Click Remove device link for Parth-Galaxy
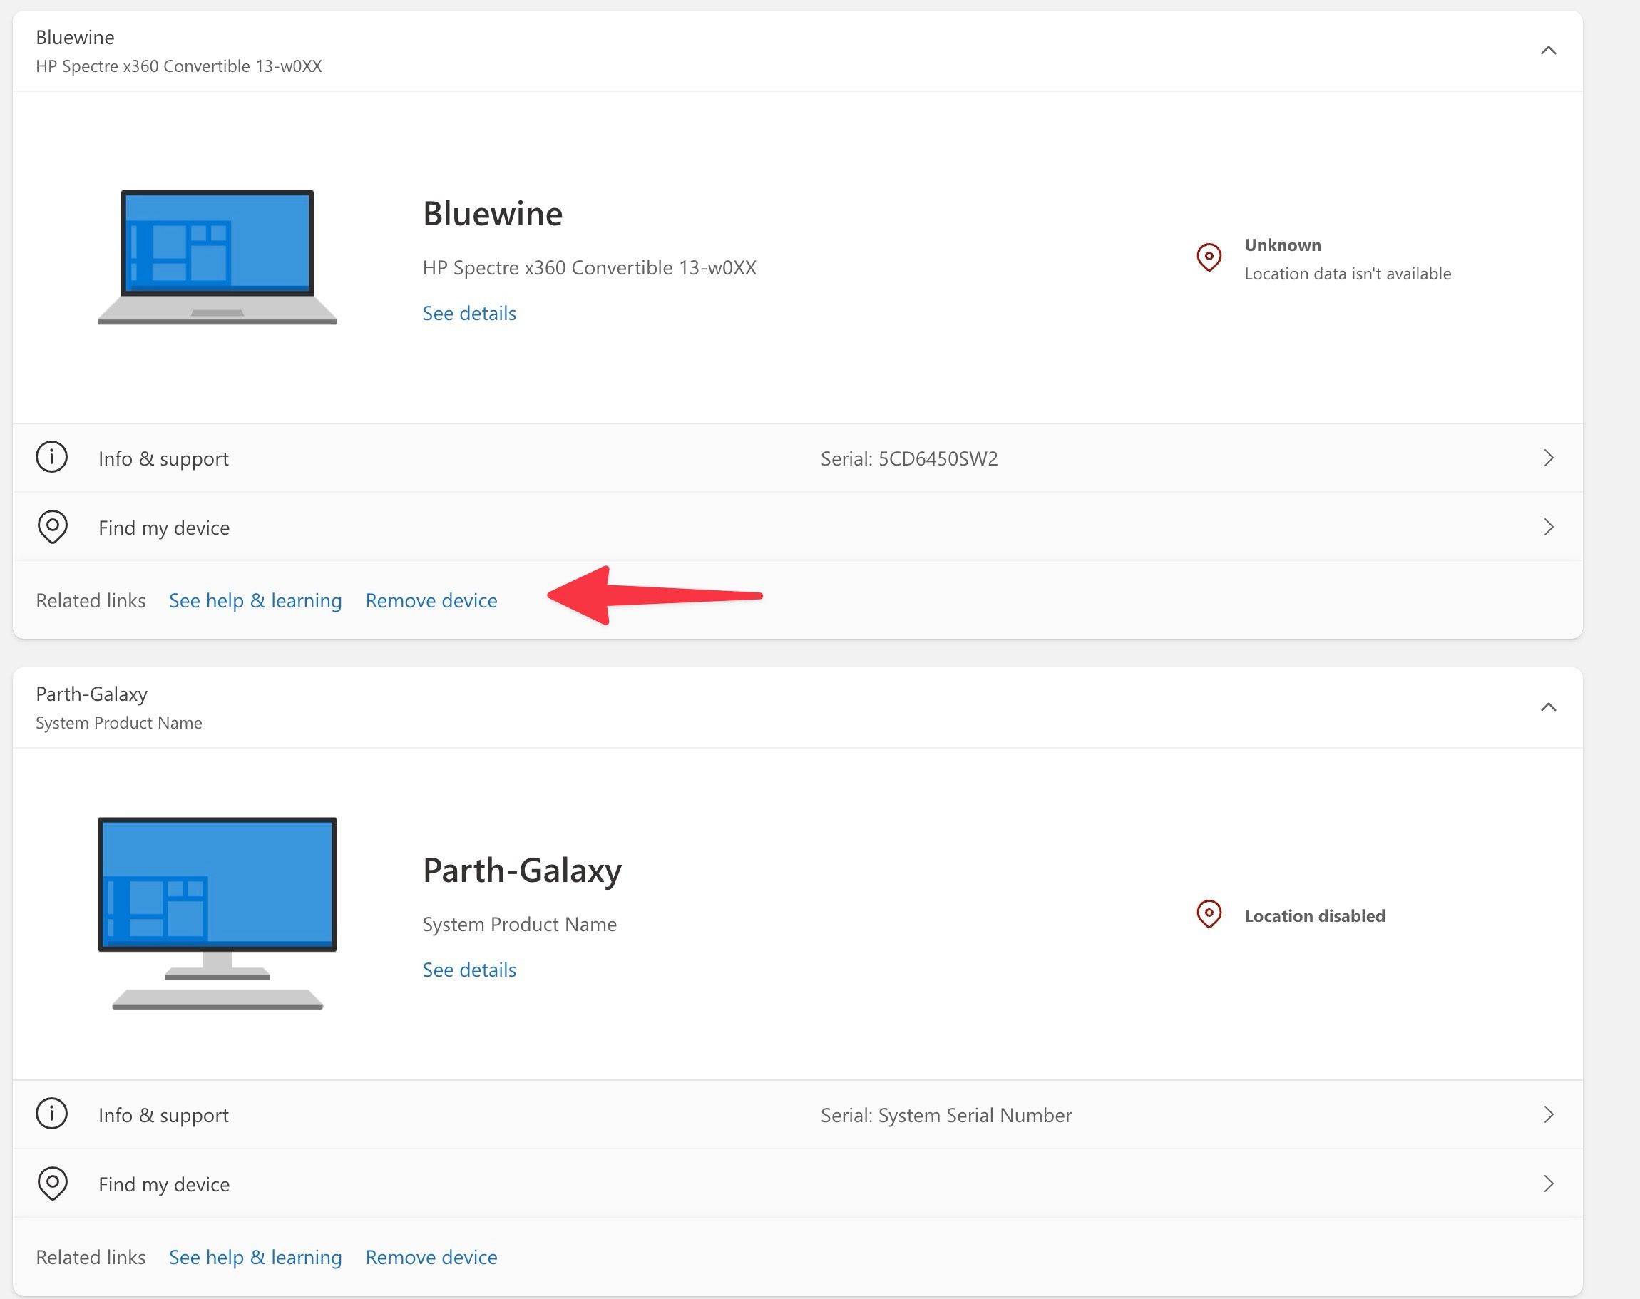Screen dimensions: 1640x1299 click(x=431, y=1257)
